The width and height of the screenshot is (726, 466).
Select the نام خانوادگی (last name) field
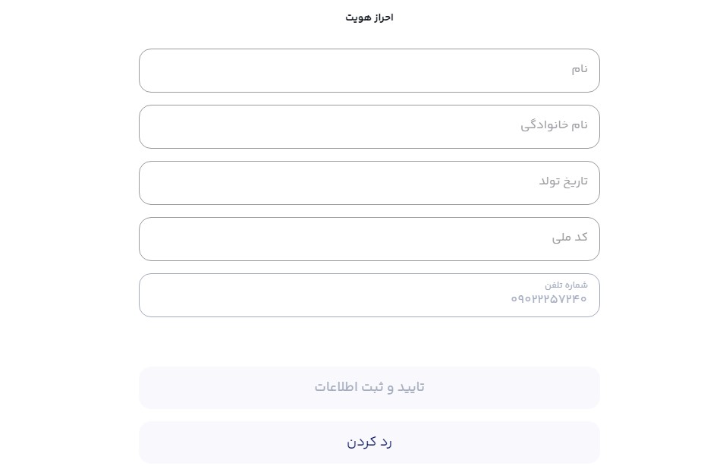click(369, 127)
